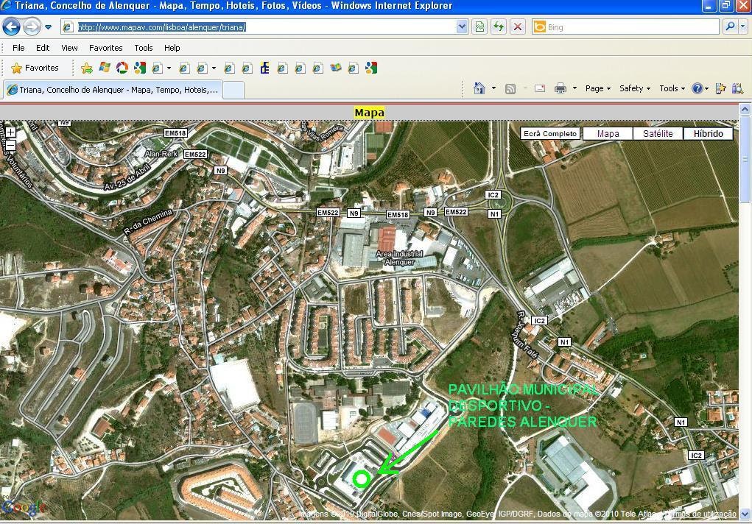
Task: Select the Triana, Concelho de Alenquer tab
Action: (113, 90)
